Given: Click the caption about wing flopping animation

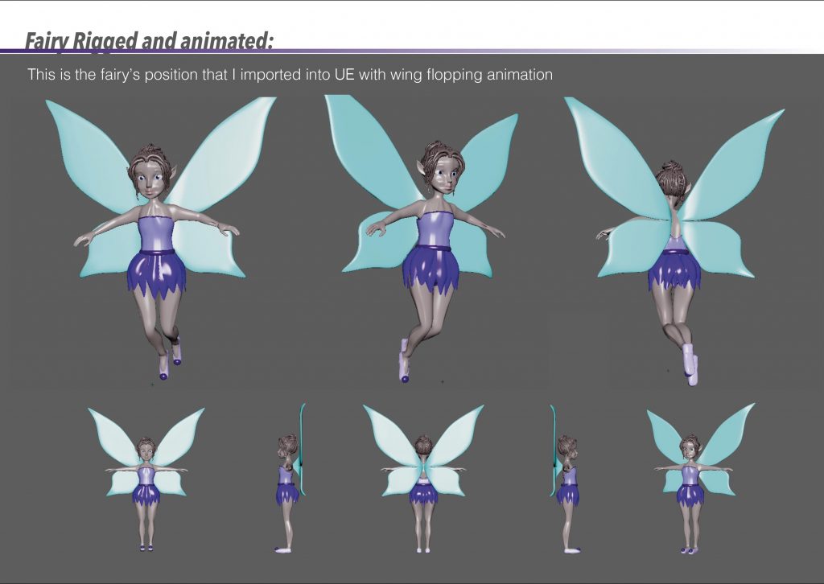Looking at the screenshot, I should click(290, 75).
